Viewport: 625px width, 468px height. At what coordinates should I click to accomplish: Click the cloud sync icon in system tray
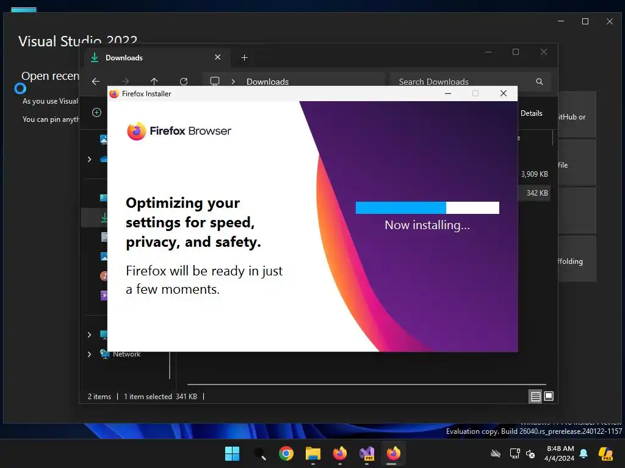[x=496, y=453]
